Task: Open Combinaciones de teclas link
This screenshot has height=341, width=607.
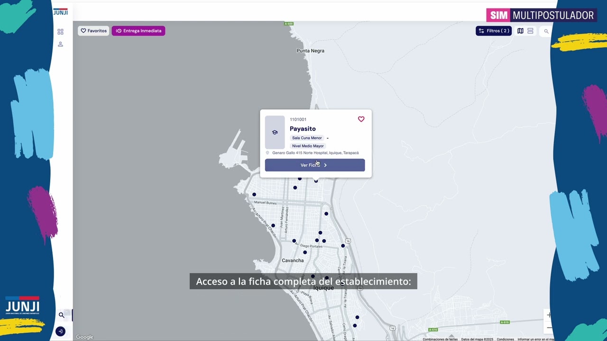Action: click(440, 339)
